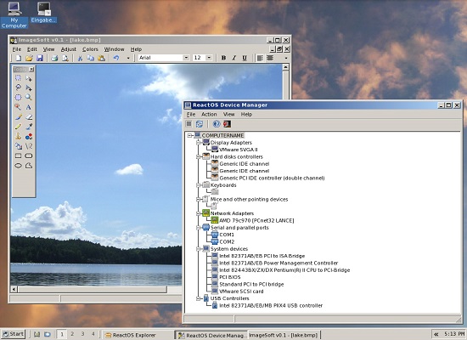Toggle italic formatting in ImageSoft
The image size is (467, 340).
point(233,58)
